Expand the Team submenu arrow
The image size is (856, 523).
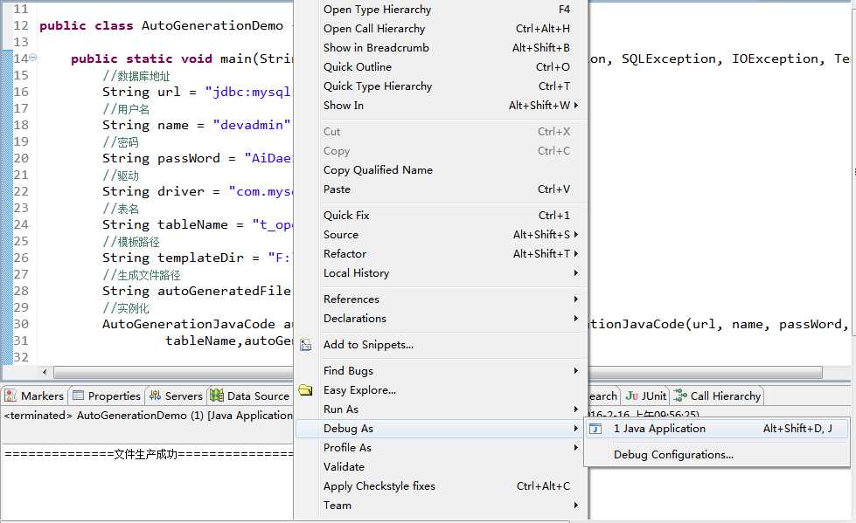(x=575, y=505)
